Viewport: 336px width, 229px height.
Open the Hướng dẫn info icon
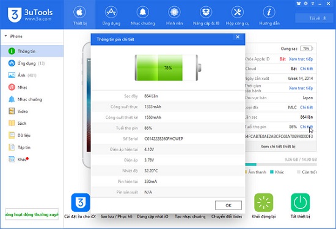269,12
